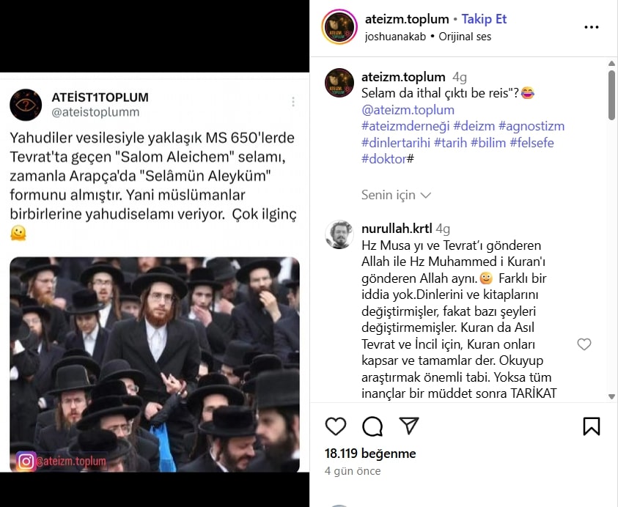Screen dimensions: 618x507
Task: Like nurullah.krtl's comment heart
Action: [584, 344]
